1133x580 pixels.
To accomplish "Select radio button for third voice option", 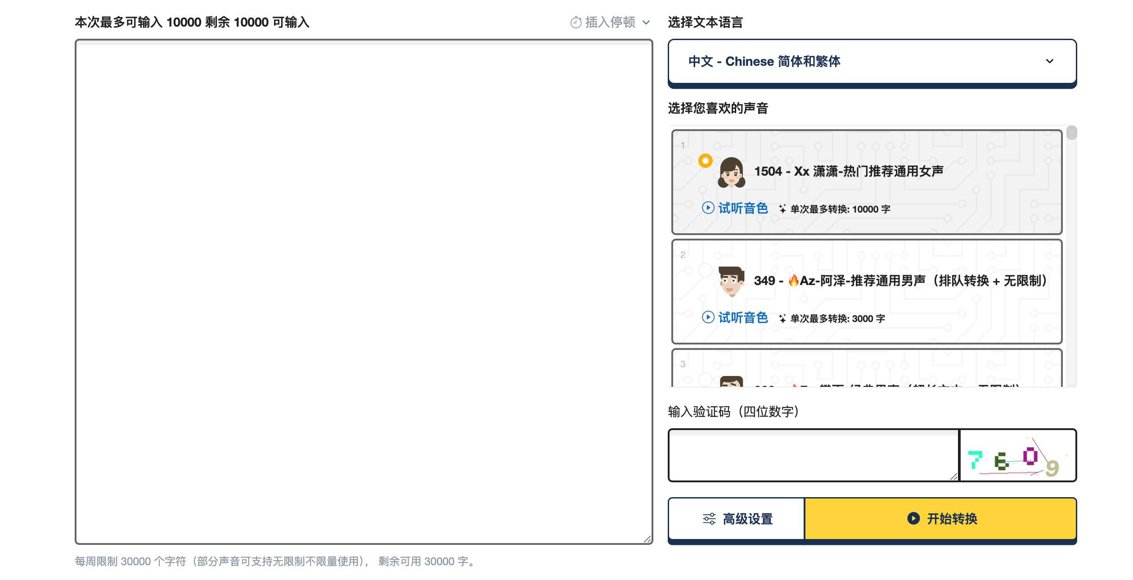I will [x=705, y=380].
